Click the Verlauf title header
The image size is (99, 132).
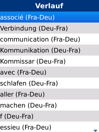coord(50,6)
